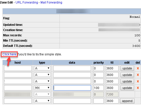Viewport: 141px width, 105px height.
Task: Click update button in the third record row
Action: click(127, 81)
